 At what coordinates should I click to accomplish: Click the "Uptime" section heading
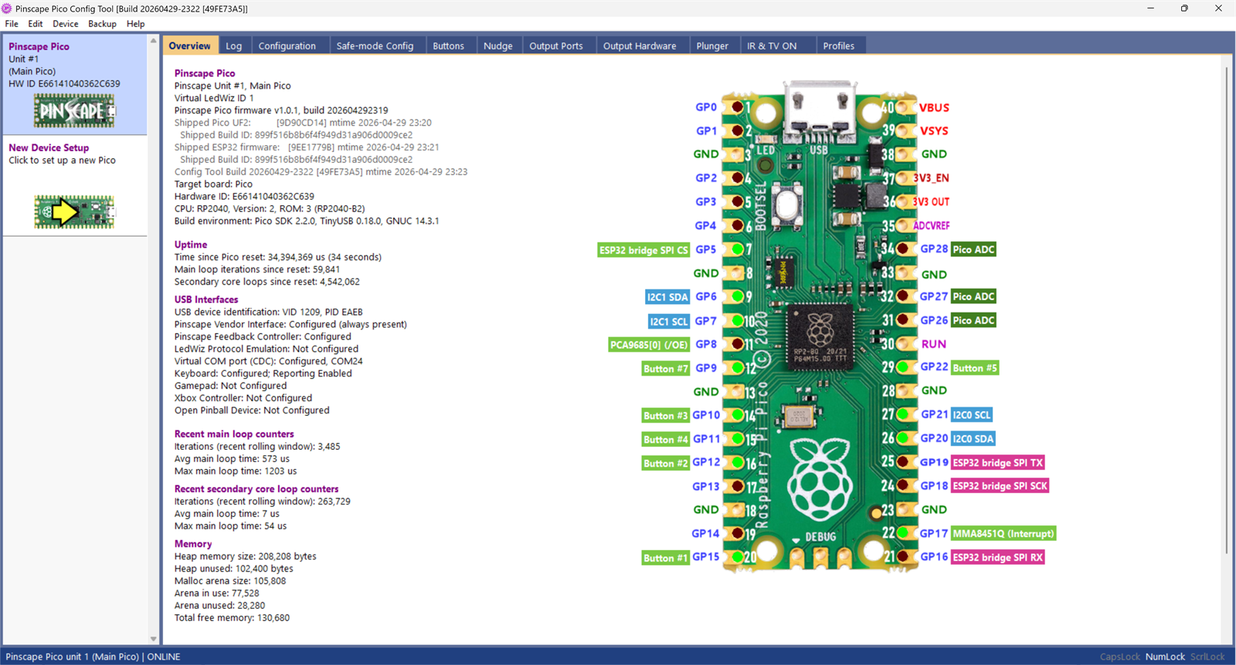(191, 245)
